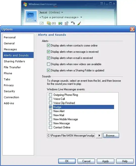This screenshot has height=166, width=136.
Task: Open the Personal options category
Action: (18, 37)
